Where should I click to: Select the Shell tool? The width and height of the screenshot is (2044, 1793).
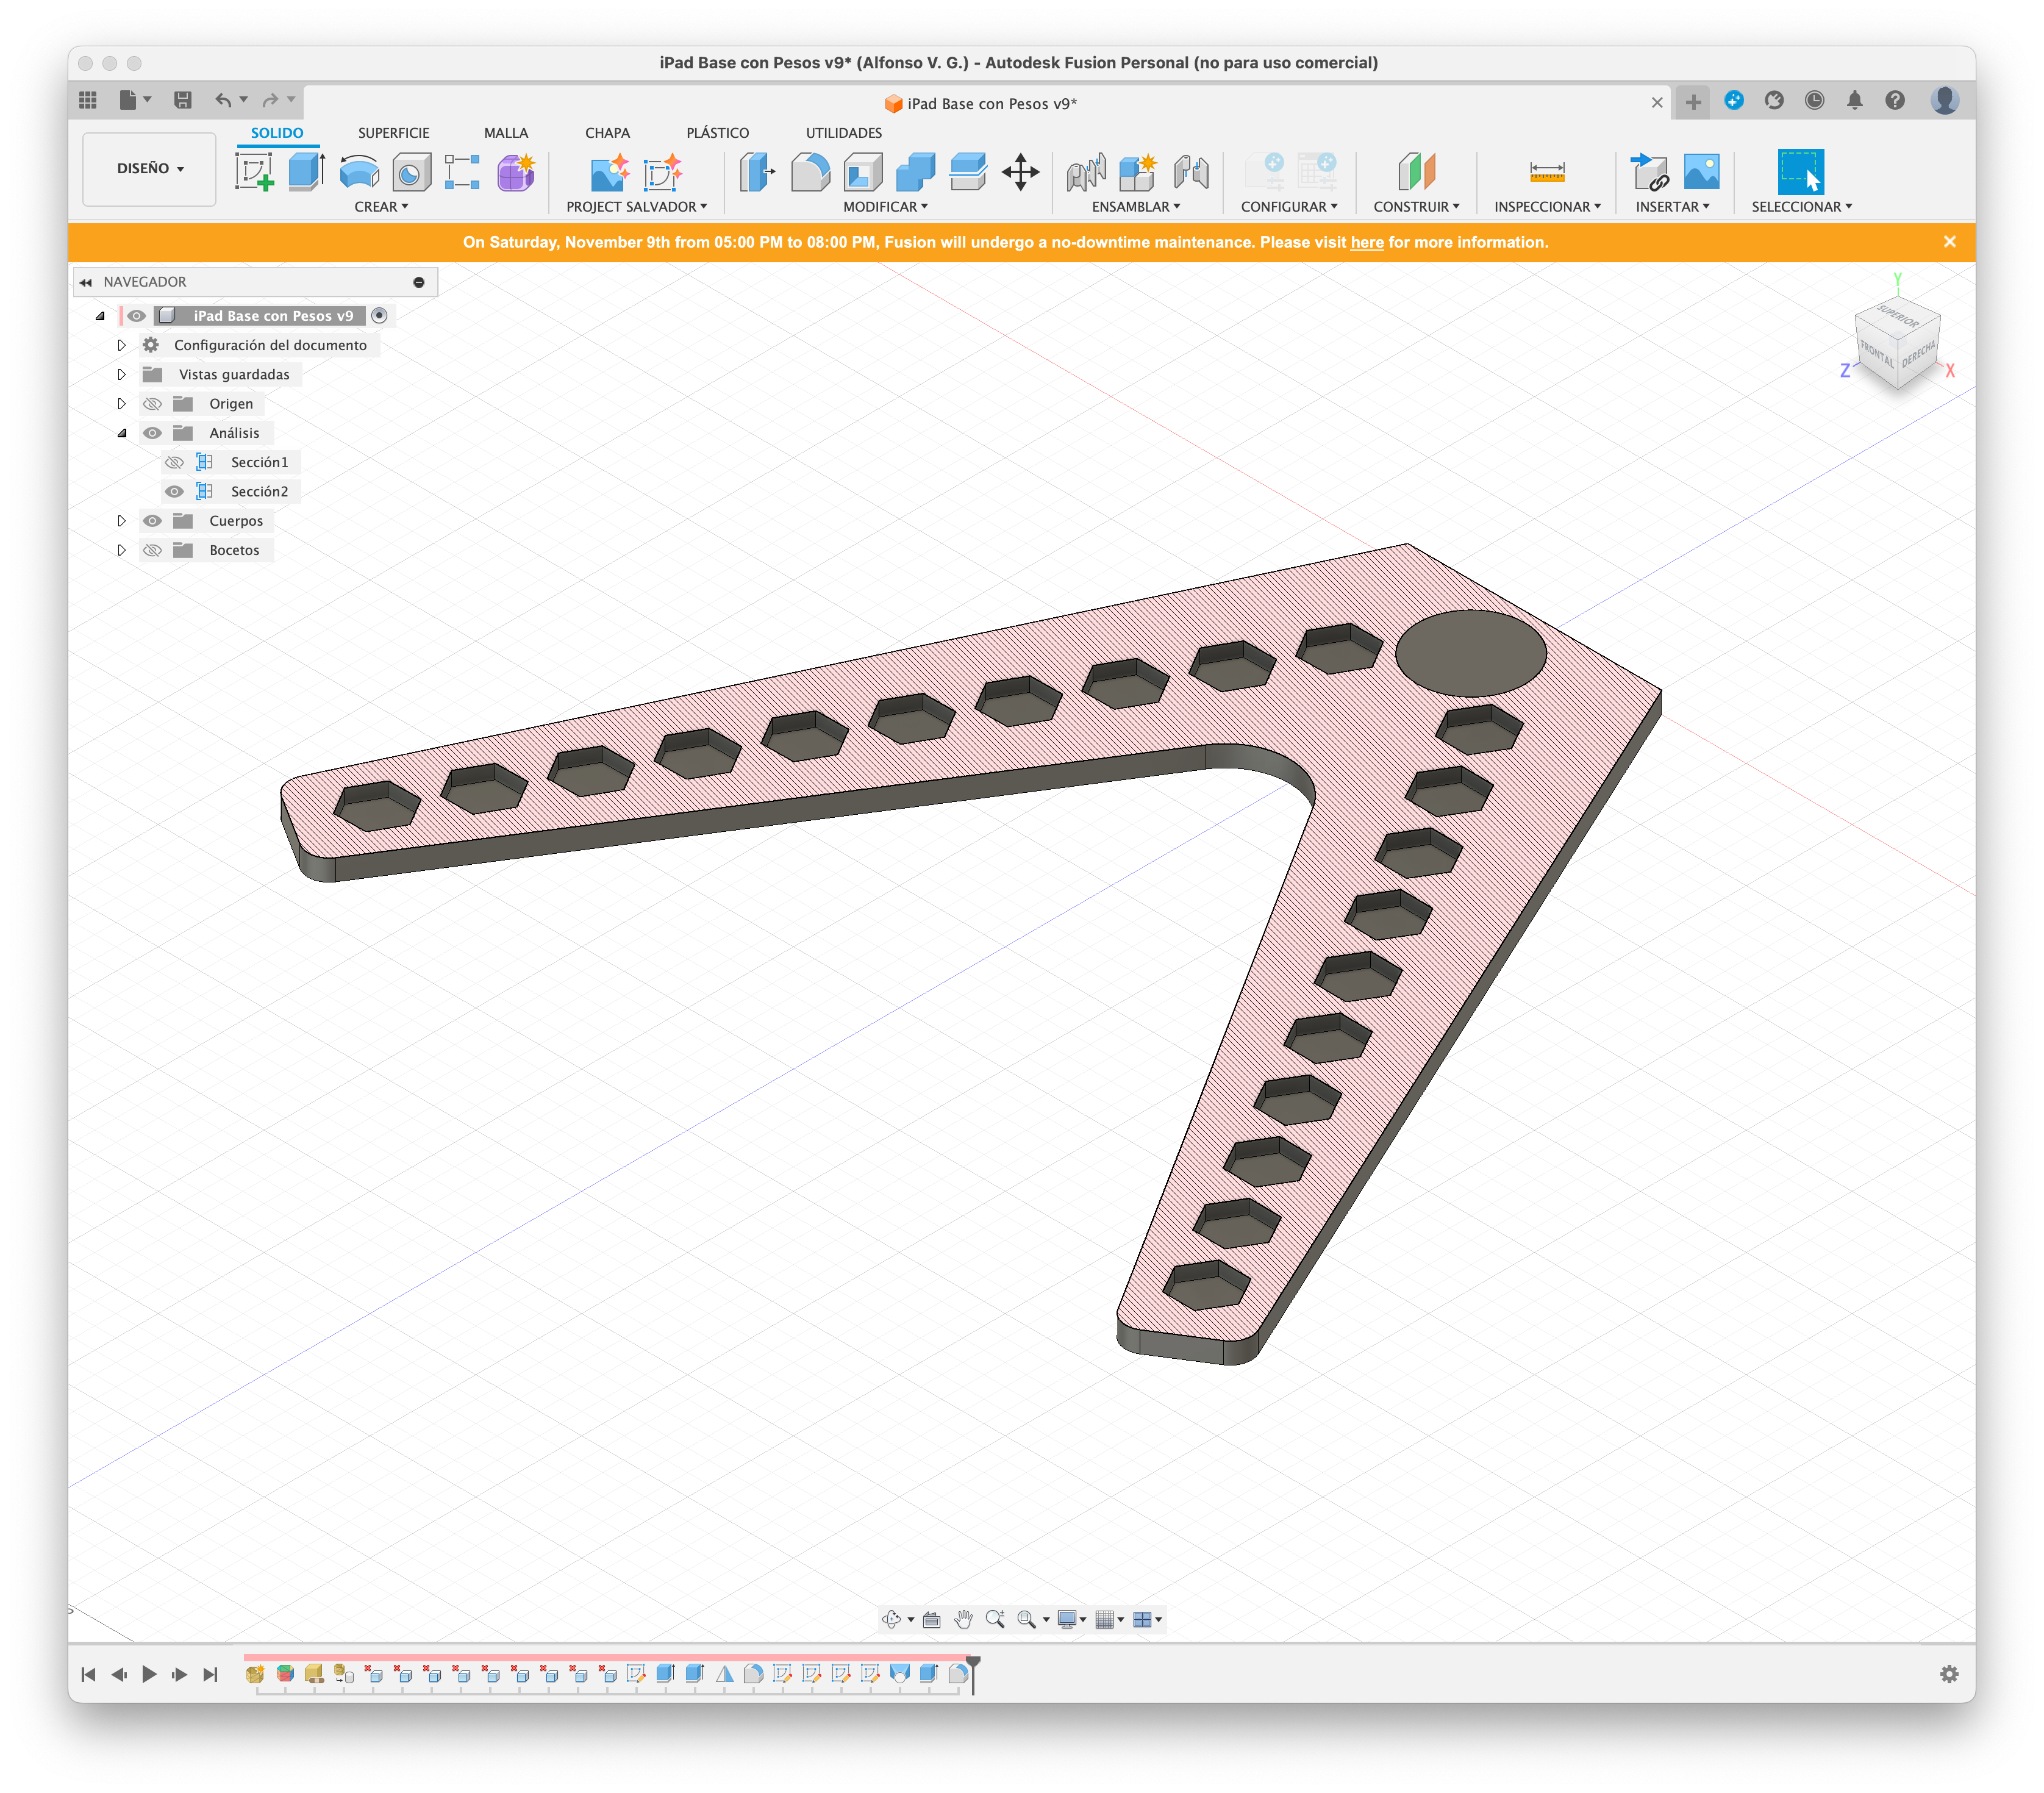point(863,172)
